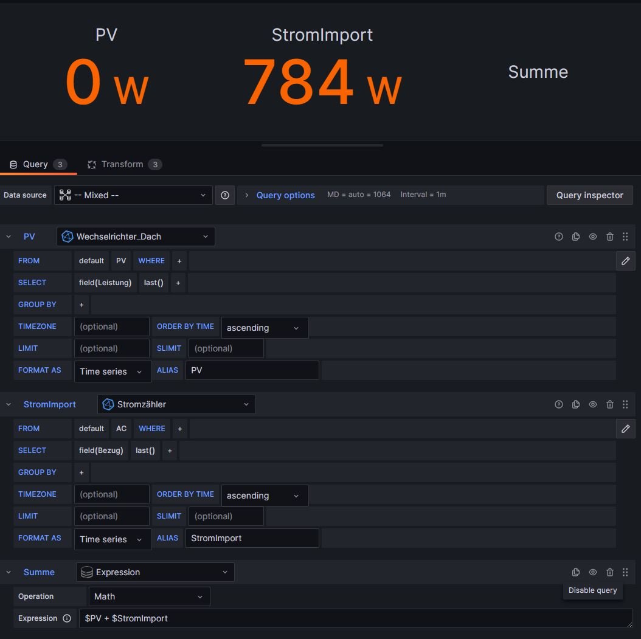641x639 pixels.
Task: Select the Query tab
Action: click(x=36, y=164)
